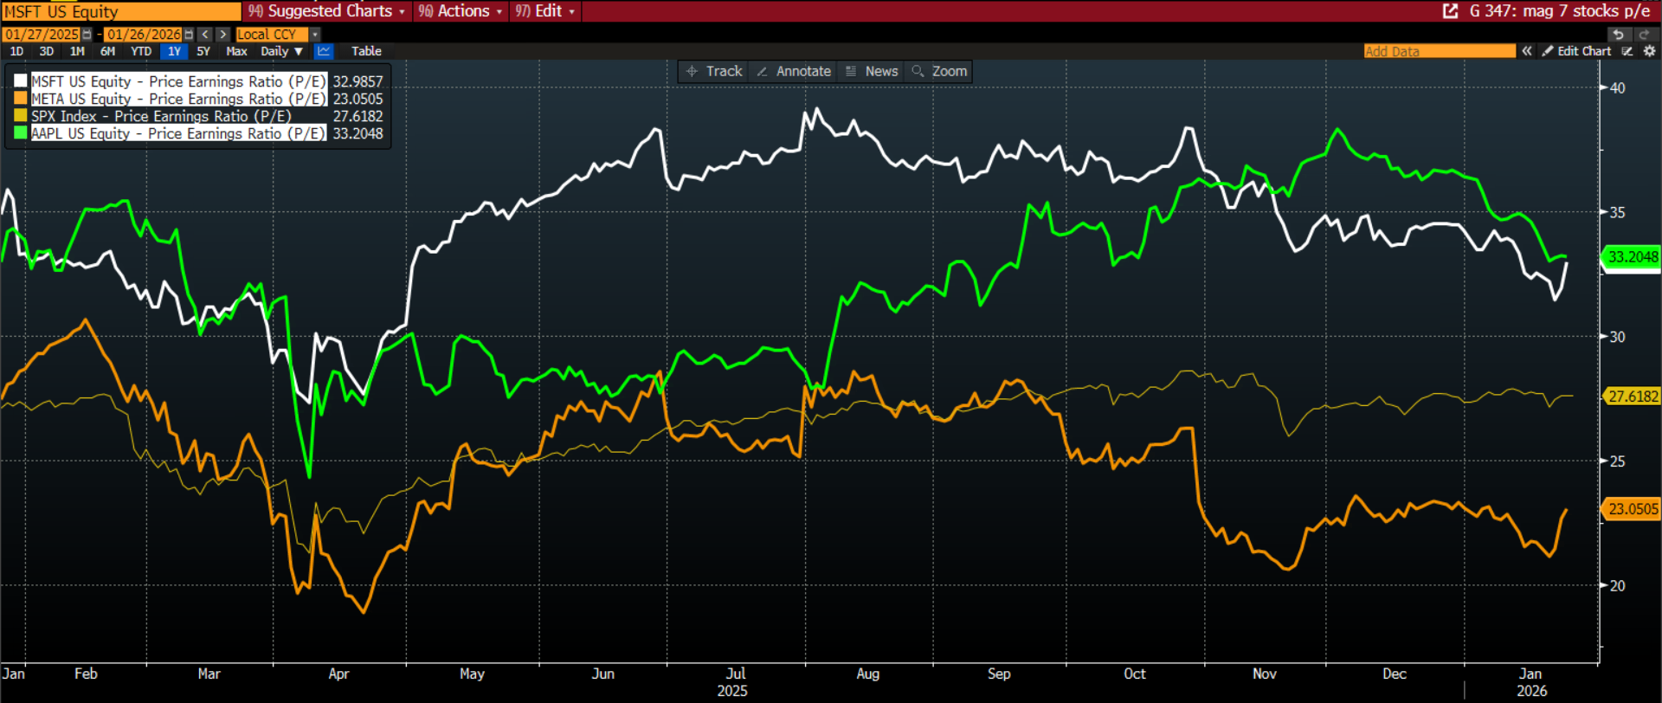Shift date range forward with right arrow
The width and height of the screenshot is (1662, 703).
(x=223, y=35)
